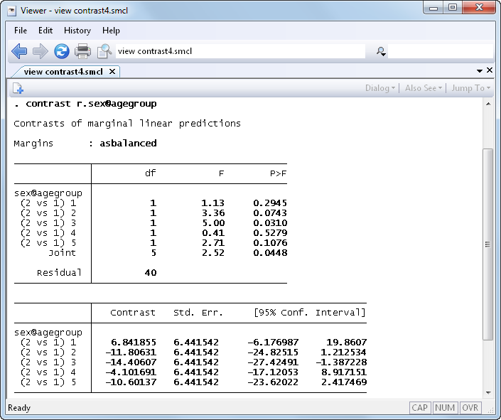Click the Ready status text
Viewport: 501px width, 420px height.
[x=19, y=408]
